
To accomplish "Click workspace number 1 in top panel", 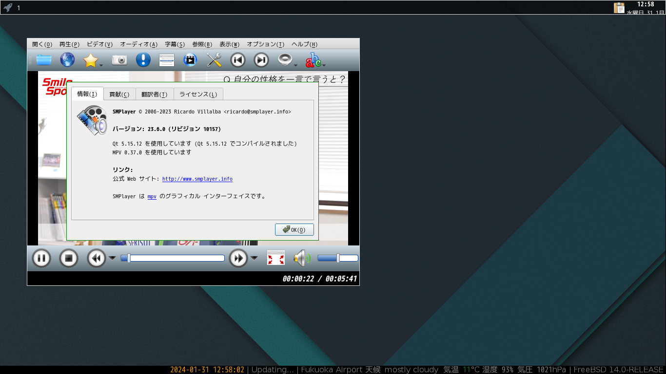I will [19, 8].
